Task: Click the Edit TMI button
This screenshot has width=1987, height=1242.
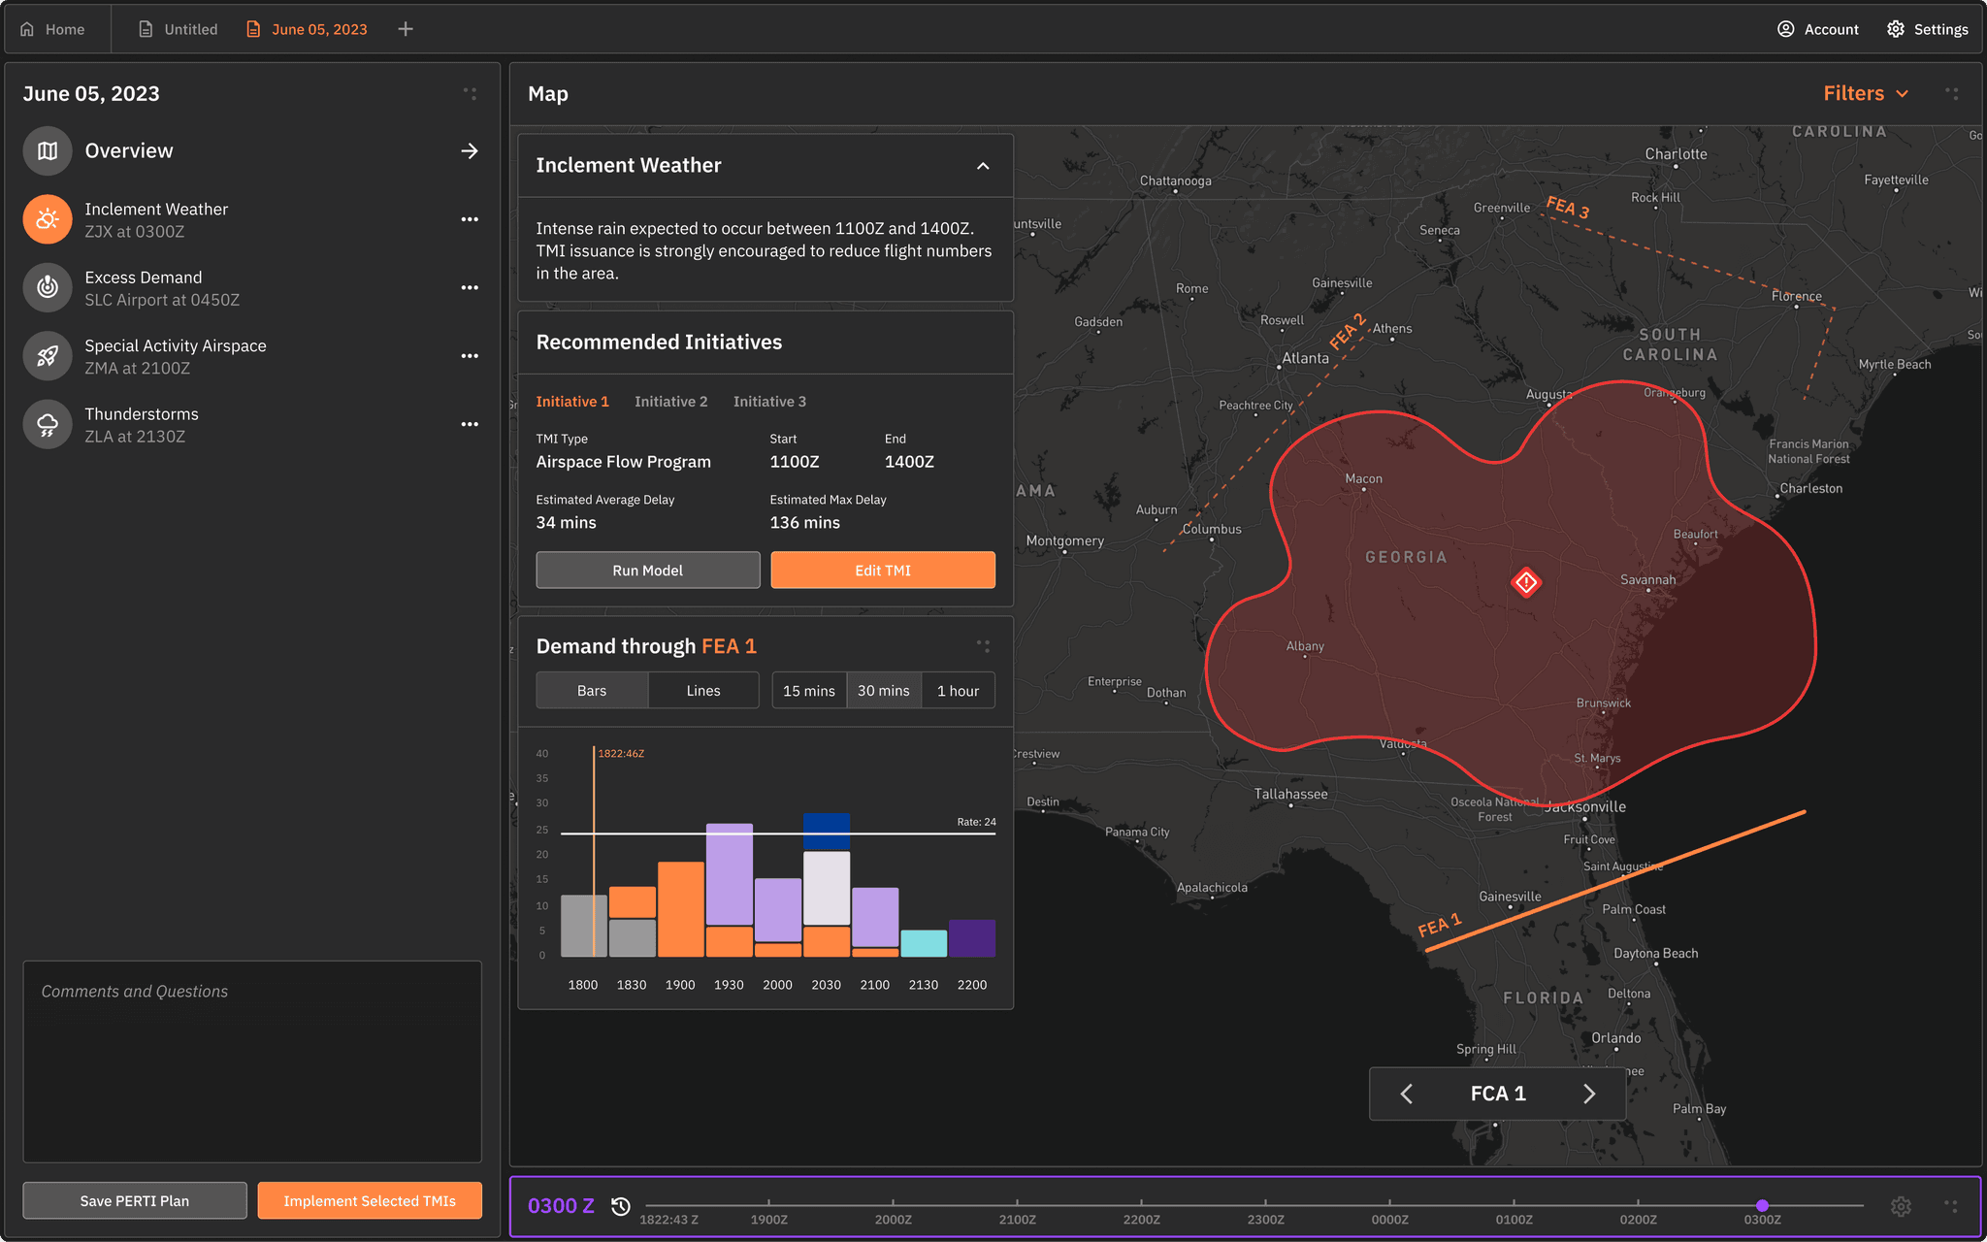Action: [882, 571]
